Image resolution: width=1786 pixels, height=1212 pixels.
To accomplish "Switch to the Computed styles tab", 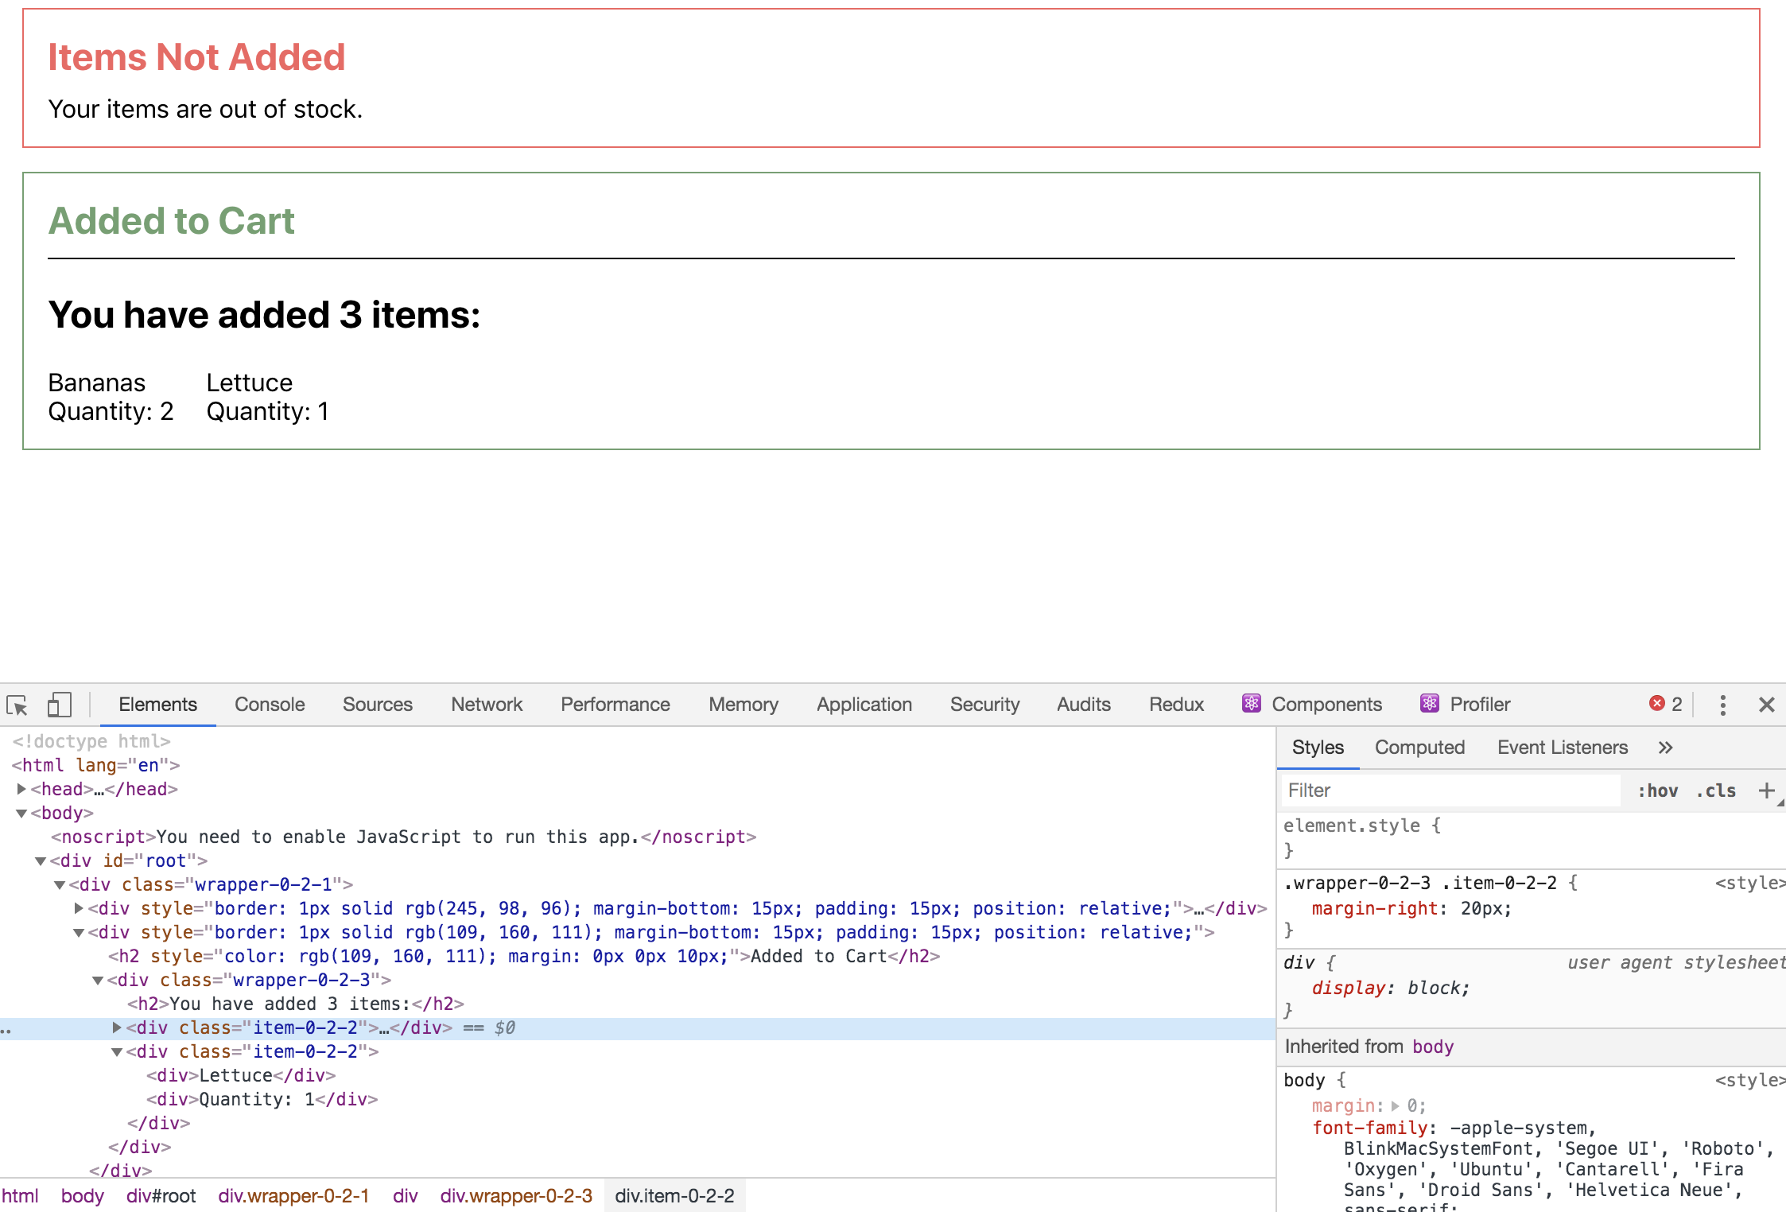I will click(1419, 748).
